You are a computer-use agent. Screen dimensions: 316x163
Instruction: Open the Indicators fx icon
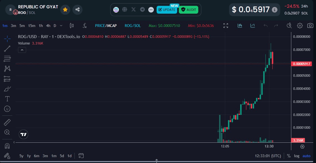click(85, 25)
